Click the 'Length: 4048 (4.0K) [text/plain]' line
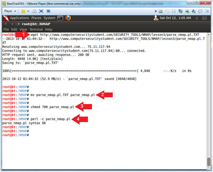Image resolution: width=213 pixels, height=172 pixels. (x=33, y=59)
